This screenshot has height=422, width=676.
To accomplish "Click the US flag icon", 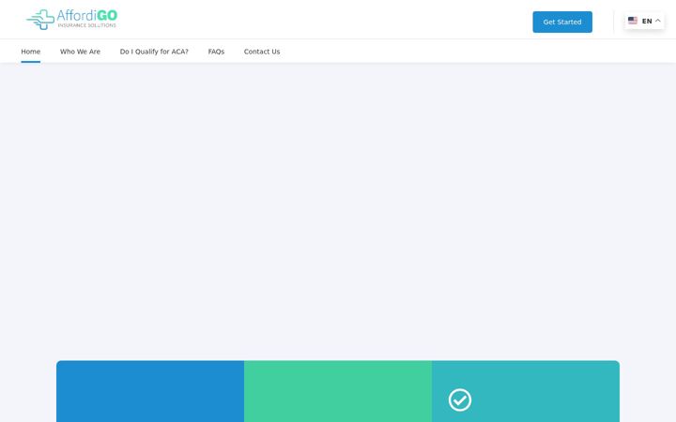I will [633, 21].
